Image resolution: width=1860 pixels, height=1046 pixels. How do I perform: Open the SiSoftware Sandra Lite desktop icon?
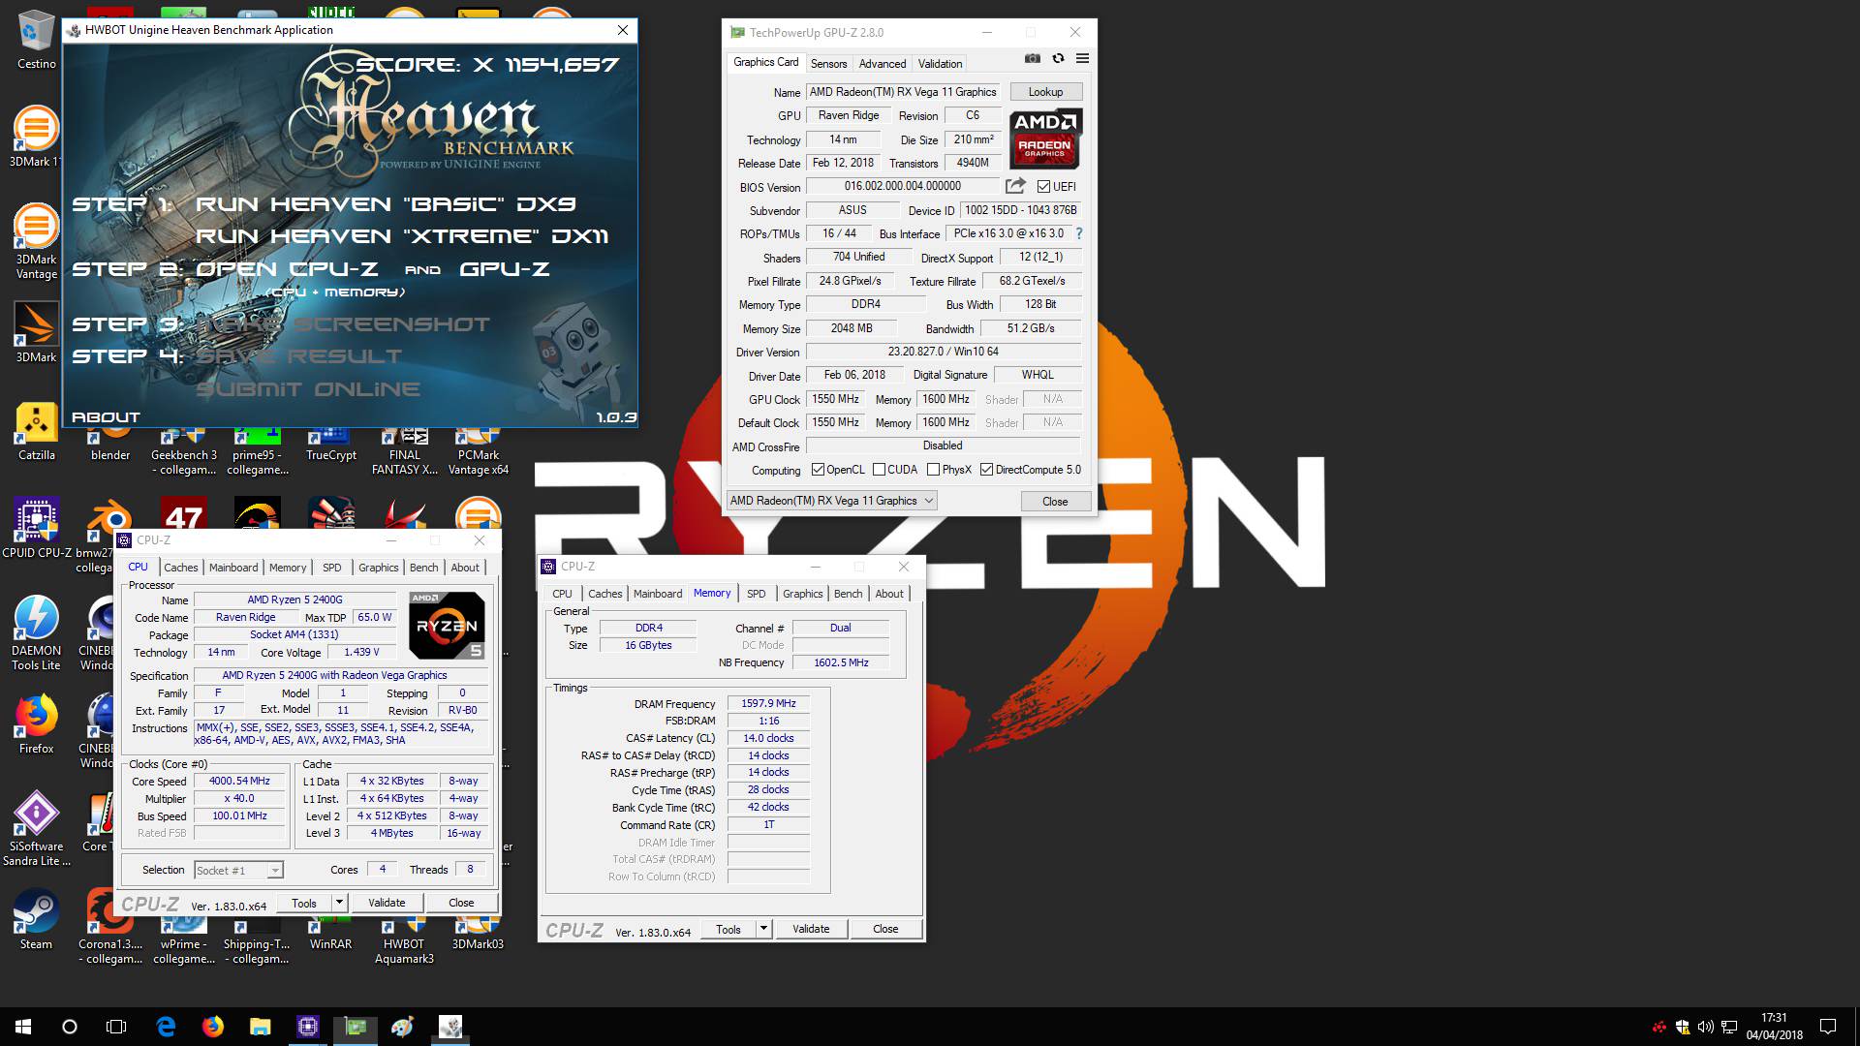(x=36, y=829)
